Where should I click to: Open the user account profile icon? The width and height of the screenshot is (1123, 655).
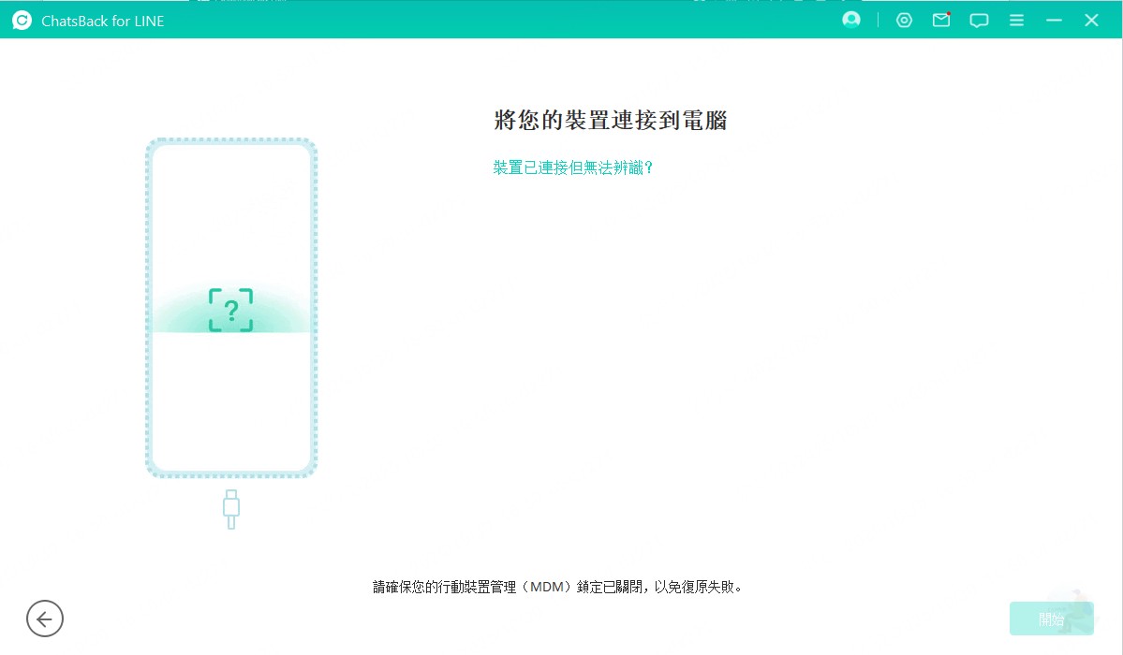(x=850, y=20)
